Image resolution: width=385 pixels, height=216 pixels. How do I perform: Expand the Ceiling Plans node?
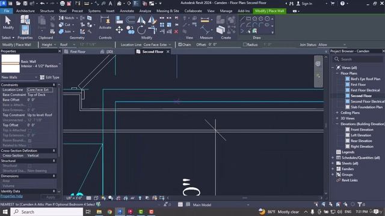click(x=337, y=113)
